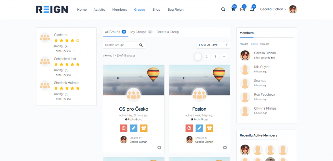This screenshot has height=161, width=333.
Task: Go to groups page 1
Action: 198,56
